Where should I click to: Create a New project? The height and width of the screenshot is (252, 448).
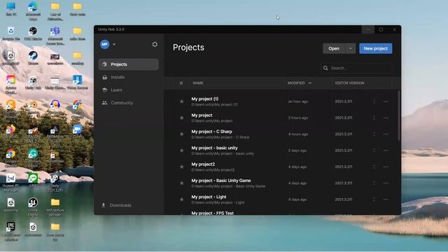(375, 48)
